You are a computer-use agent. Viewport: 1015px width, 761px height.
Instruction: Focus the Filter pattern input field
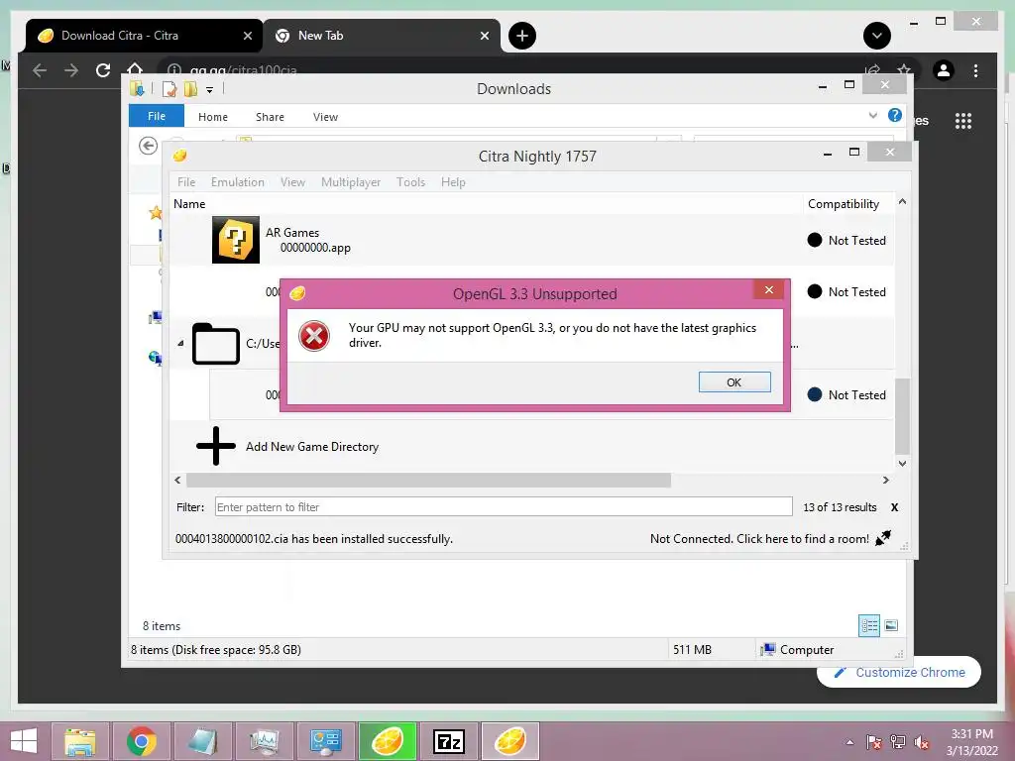click(504, 506)
